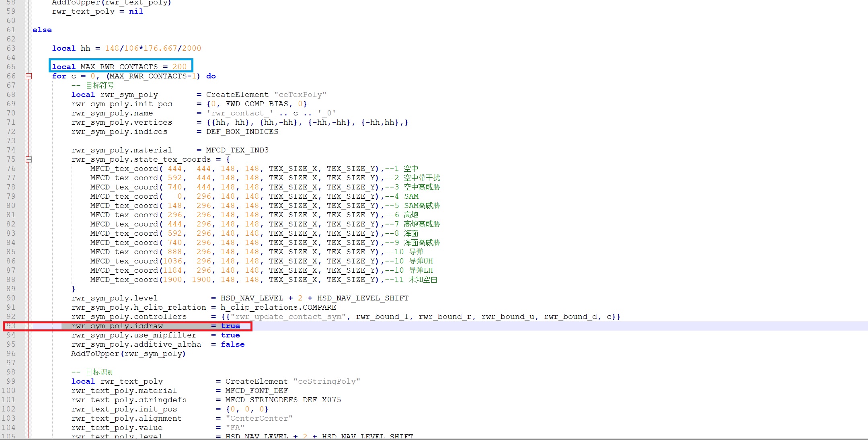Click the line 'local MAX_RWR_CONTACTS = 200'

tap(119, 67)
